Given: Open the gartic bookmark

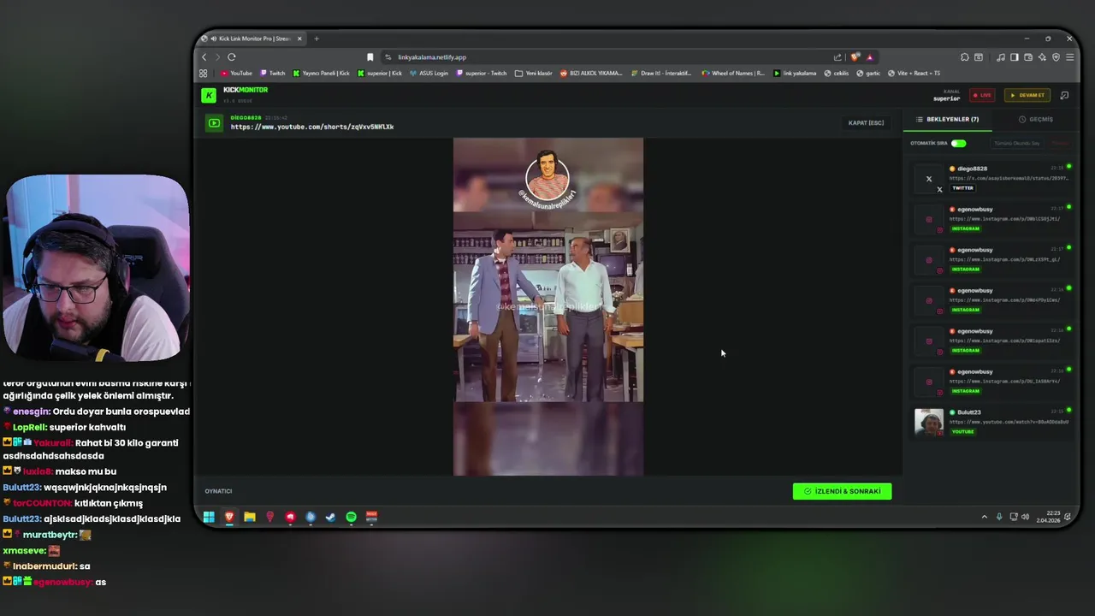Looking at the screenshot, I should coord(868,73).
